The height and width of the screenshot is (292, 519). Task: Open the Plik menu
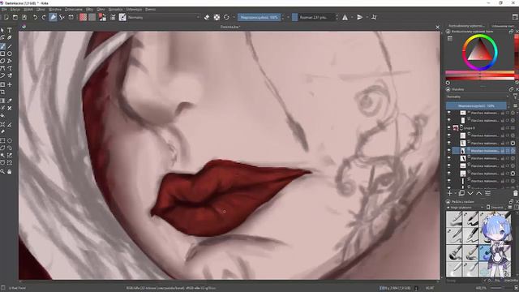[3, 10]
